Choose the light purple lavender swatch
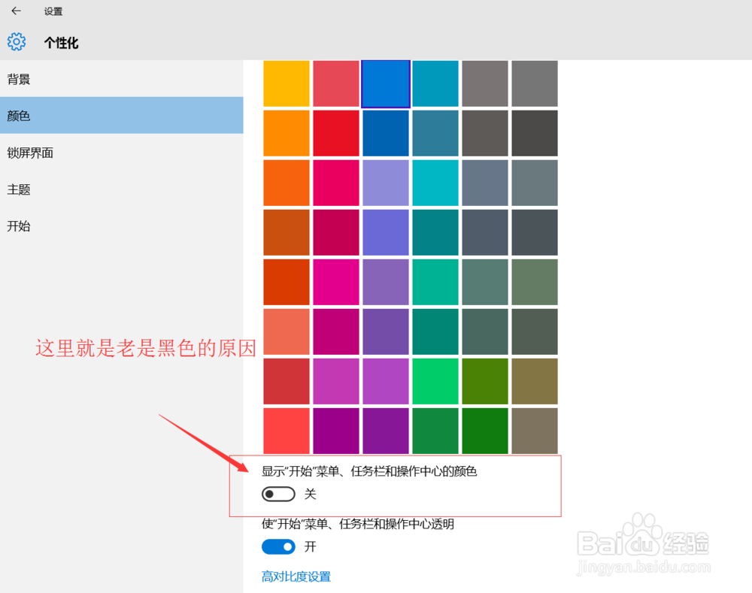The width and height of the screenshot is (752, 593). (386, 183)
